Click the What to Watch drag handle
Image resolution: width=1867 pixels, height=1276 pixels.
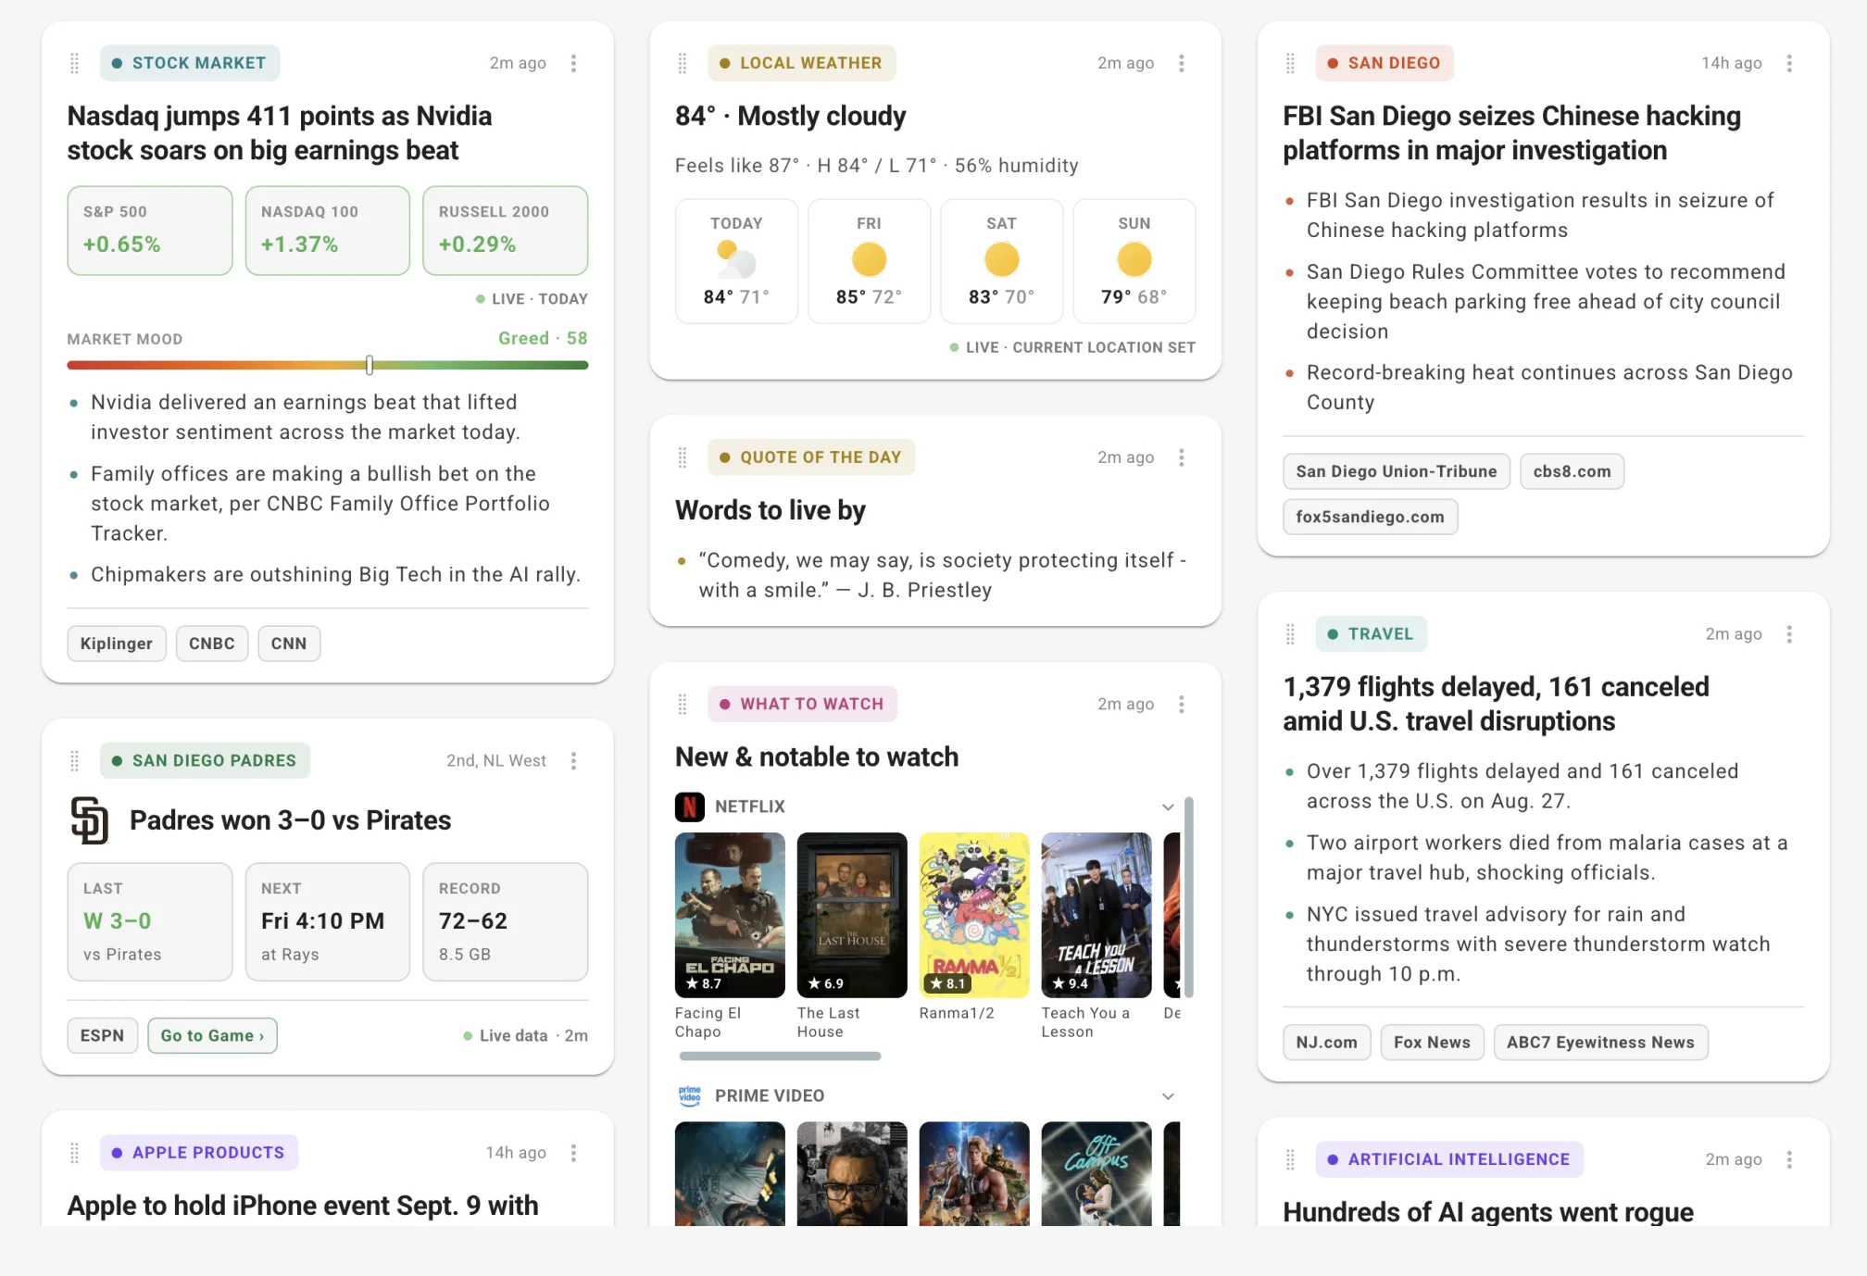(683, 704)
